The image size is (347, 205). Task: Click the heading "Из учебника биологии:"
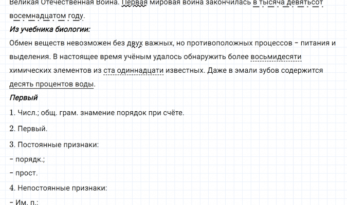click(50, 29)
